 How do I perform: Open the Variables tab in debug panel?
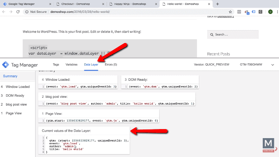(71, 65)
